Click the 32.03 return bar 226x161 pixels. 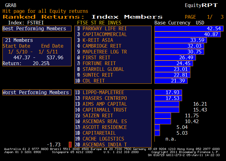(x=179, y=46)
